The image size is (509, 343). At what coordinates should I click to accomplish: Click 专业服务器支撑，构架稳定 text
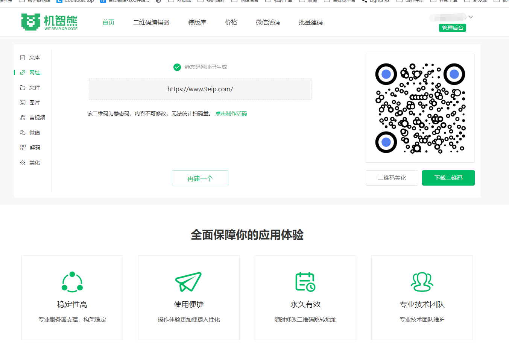point(72,320)
